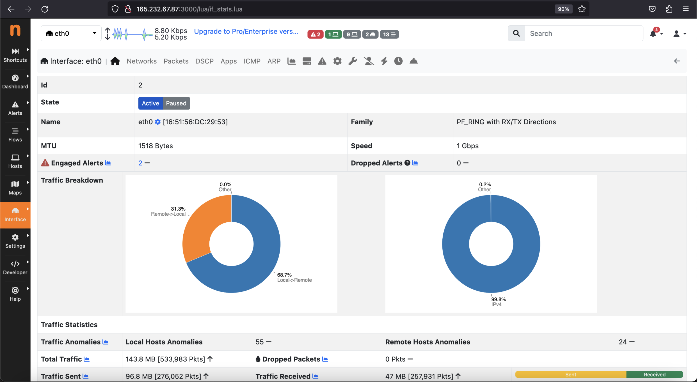The image size is (697, 382).
Task: Set interface state to Paused
Action: [176, 103]
